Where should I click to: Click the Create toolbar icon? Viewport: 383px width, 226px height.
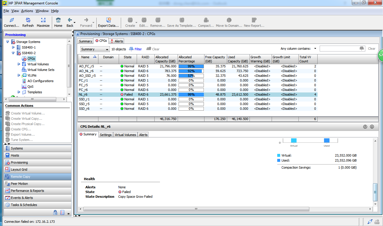[x=130, y=20]
